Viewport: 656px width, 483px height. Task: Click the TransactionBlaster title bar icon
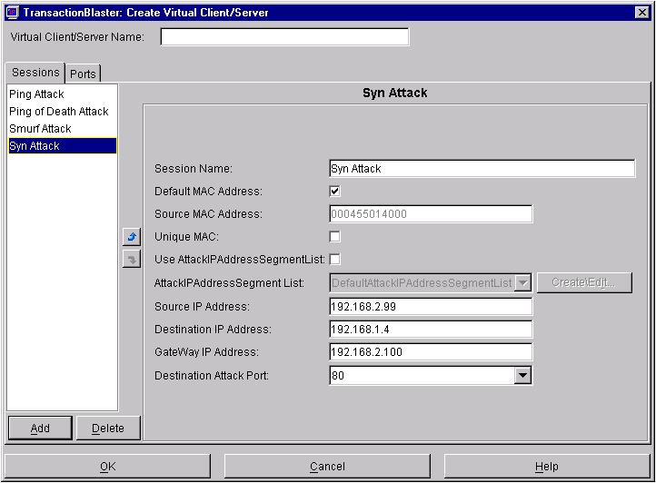pyautogui.click(x=13, y=13)
